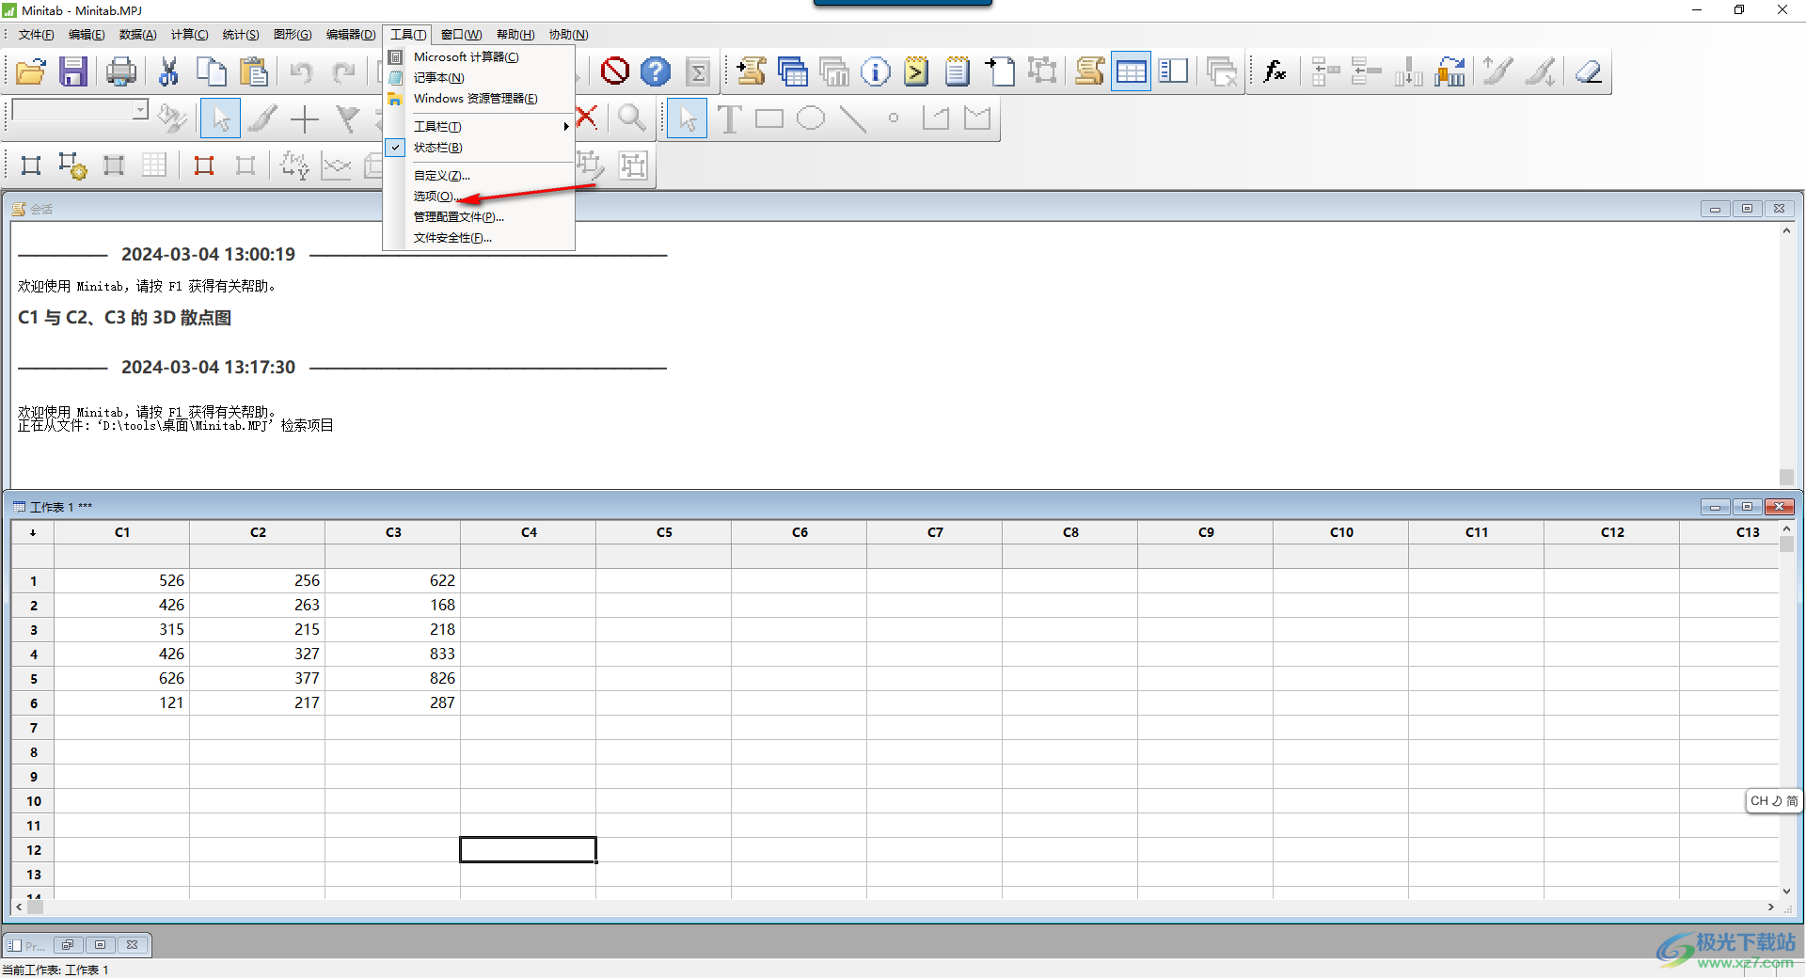Click cell with value 377
Image resolution: width=1806 pixels, height=978 pixels.
[x=258, y=679]
